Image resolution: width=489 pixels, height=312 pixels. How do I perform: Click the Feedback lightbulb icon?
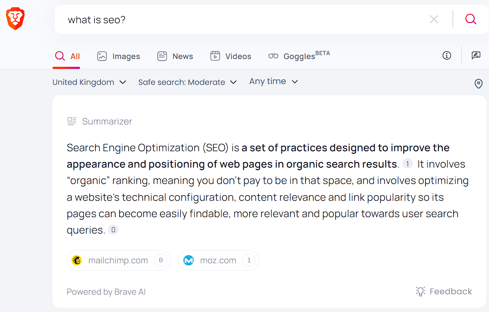point(420,291)
